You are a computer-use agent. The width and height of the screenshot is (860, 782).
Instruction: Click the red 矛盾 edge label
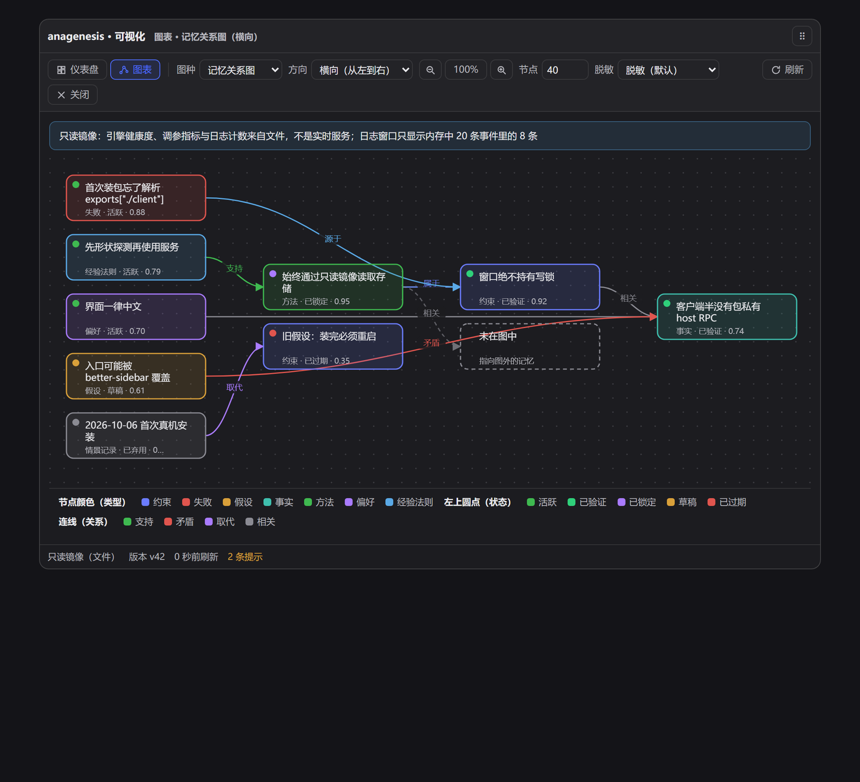coord(432,343)
